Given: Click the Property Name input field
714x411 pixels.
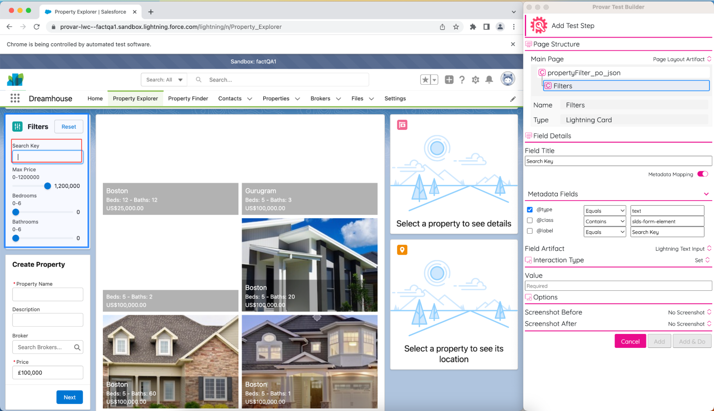Looking at the screenshot, I should (48, 294).
